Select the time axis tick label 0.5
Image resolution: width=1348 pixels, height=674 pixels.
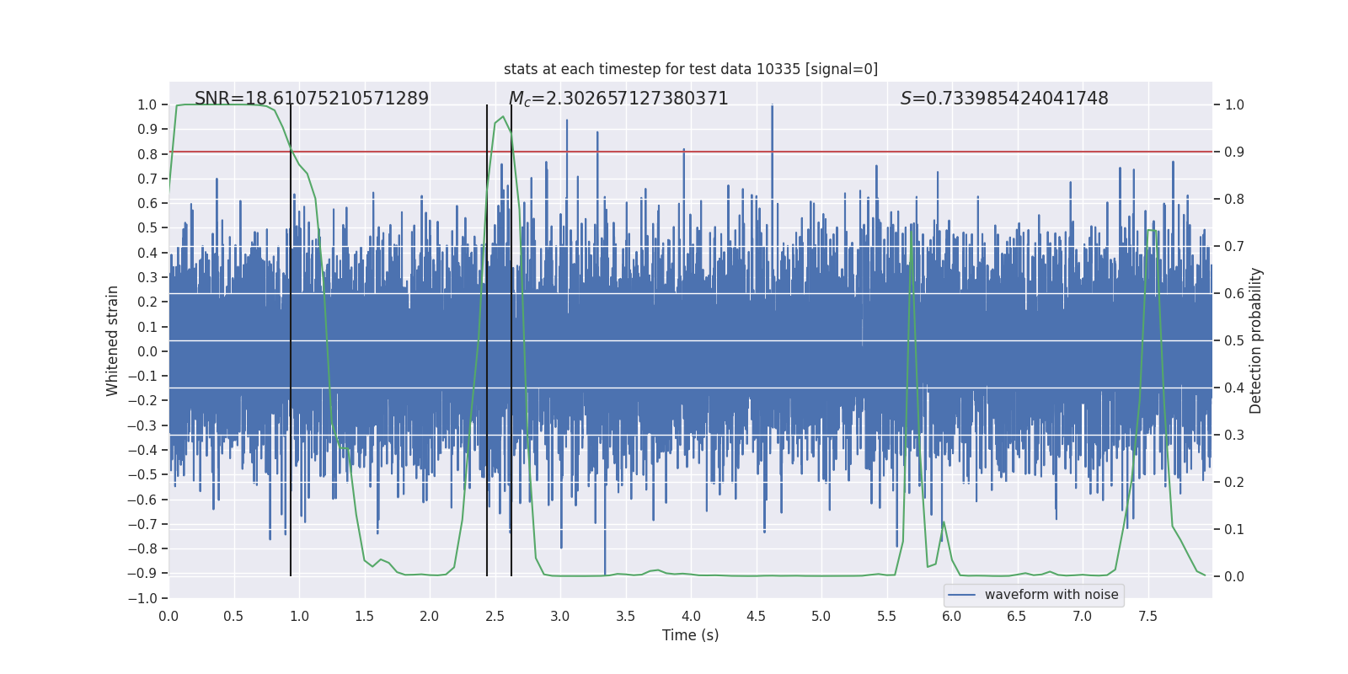click(x=234, y=616)
